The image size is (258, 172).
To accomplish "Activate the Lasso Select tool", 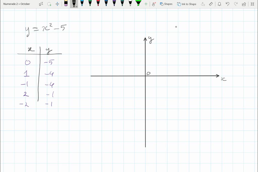I will 49,4.
